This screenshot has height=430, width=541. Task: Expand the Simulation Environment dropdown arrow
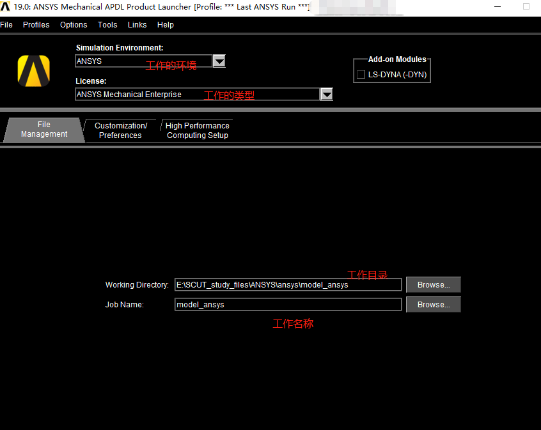219,61
